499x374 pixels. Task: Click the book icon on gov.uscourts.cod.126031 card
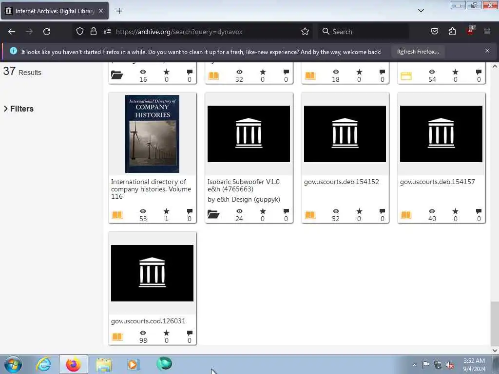pyautogui.click(x=117, y=337)
